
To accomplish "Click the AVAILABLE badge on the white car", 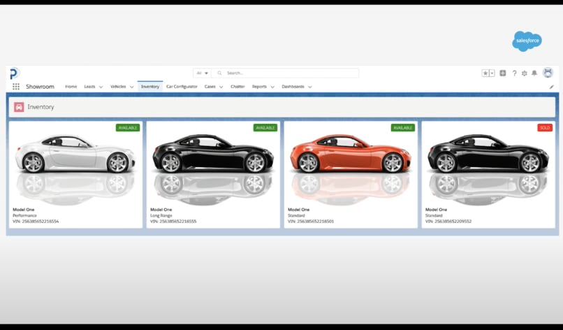I will (128, 128).
